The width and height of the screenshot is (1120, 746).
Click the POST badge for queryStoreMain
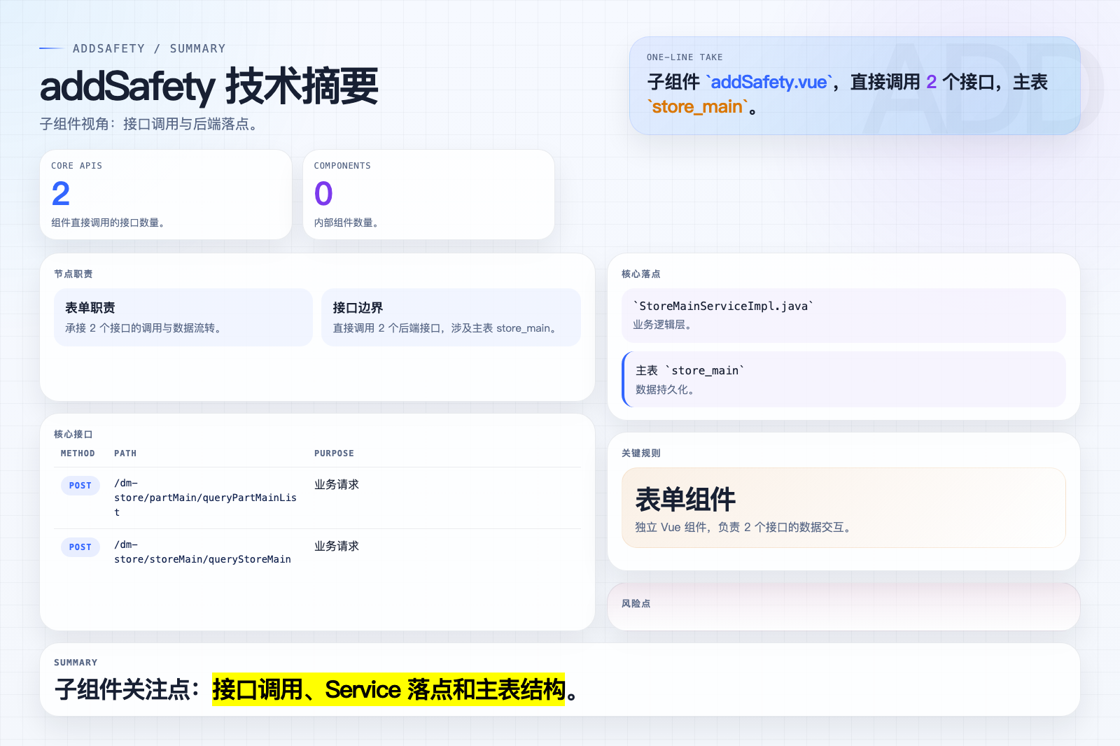(x=80, y=547)
